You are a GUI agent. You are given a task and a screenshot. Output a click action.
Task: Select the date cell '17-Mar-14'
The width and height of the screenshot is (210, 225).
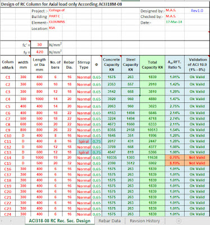click(x=174, y=22)
